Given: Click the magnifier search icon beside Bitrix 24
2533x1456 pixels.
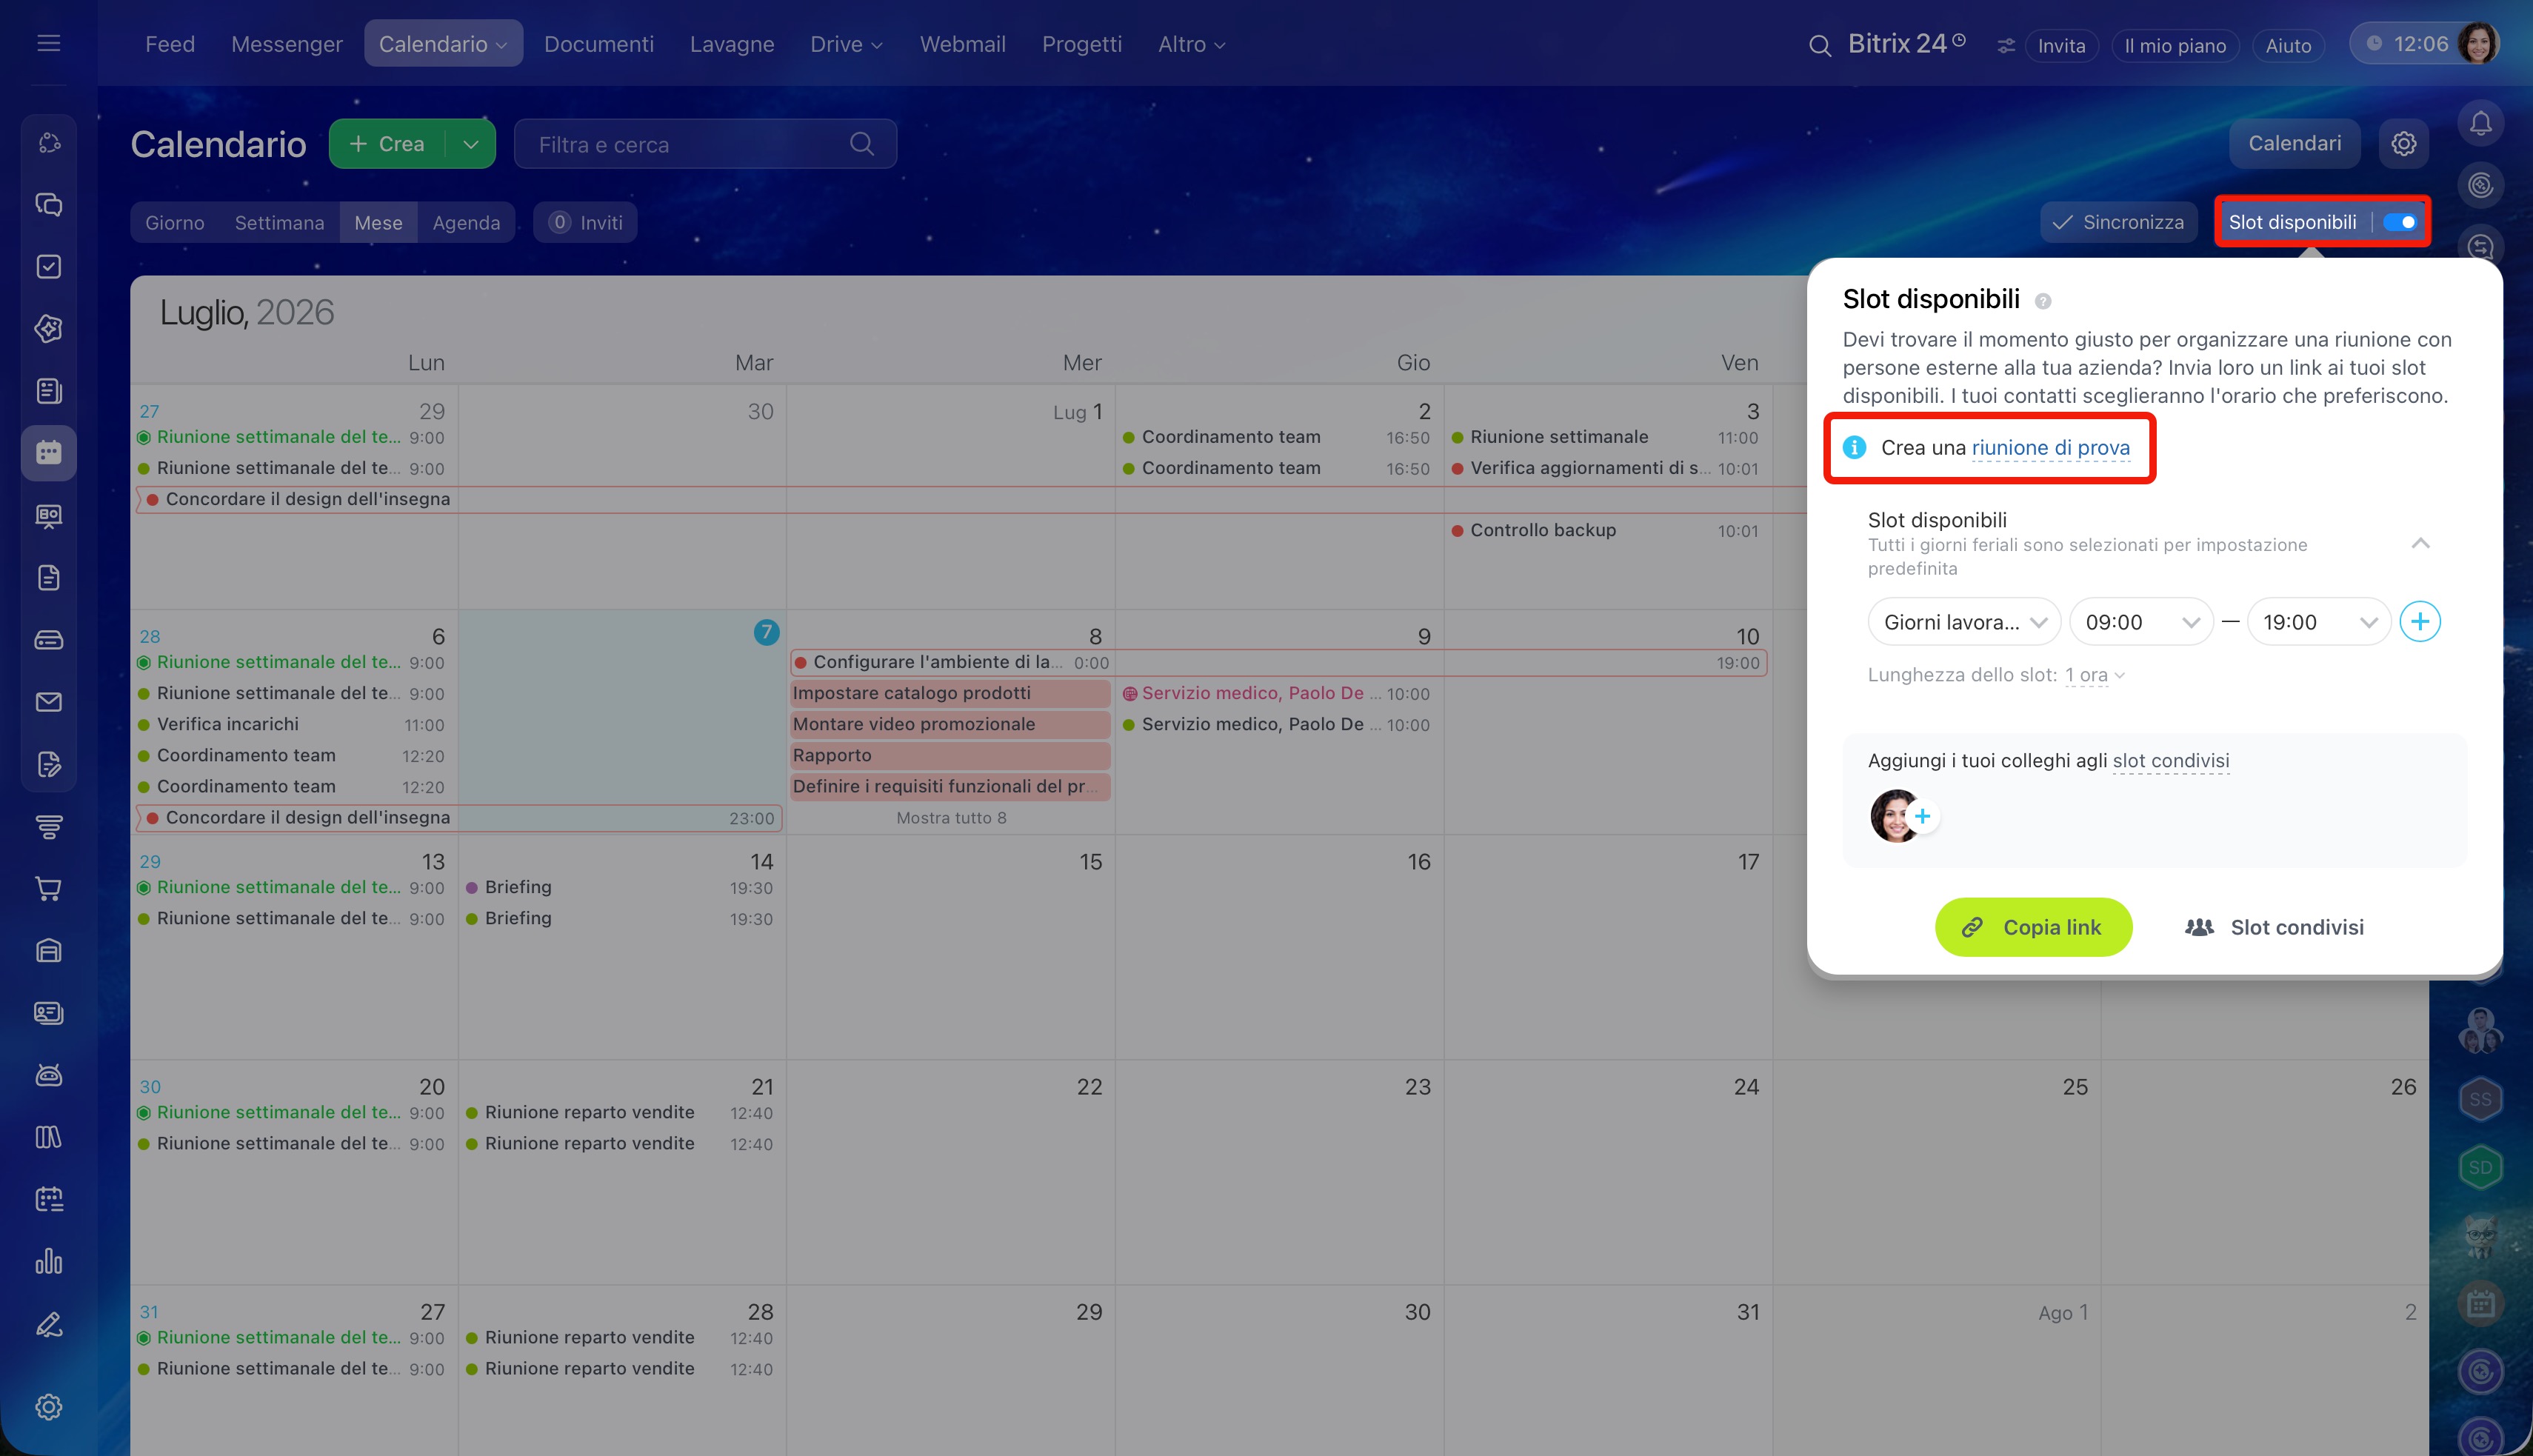Looking at the screenshot, I should click(x=1820, y=46).
